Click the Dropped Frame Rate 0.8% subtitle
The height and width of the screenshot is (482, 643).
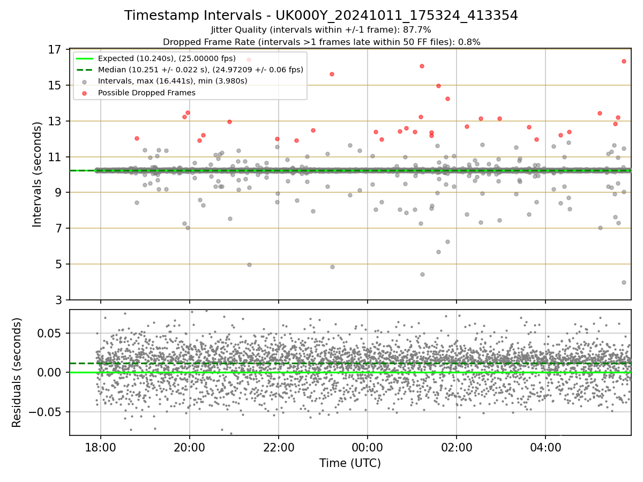pos(321,42)
